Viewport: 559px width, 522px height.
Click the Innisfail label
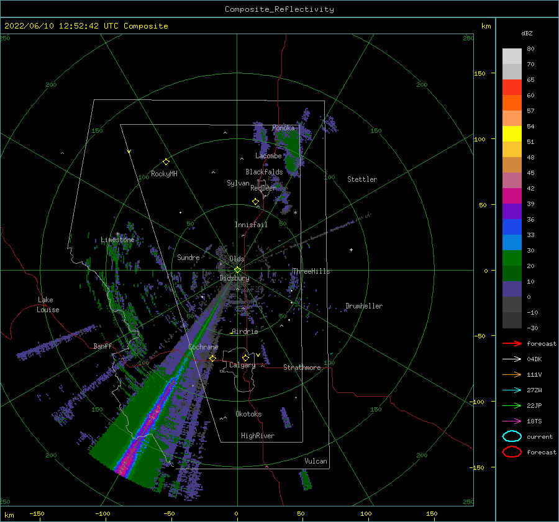(x=251, y=225)
